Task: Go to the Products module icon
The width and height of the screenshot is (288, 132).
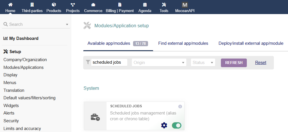Action: pyautogui.click(x=54, y=5)
